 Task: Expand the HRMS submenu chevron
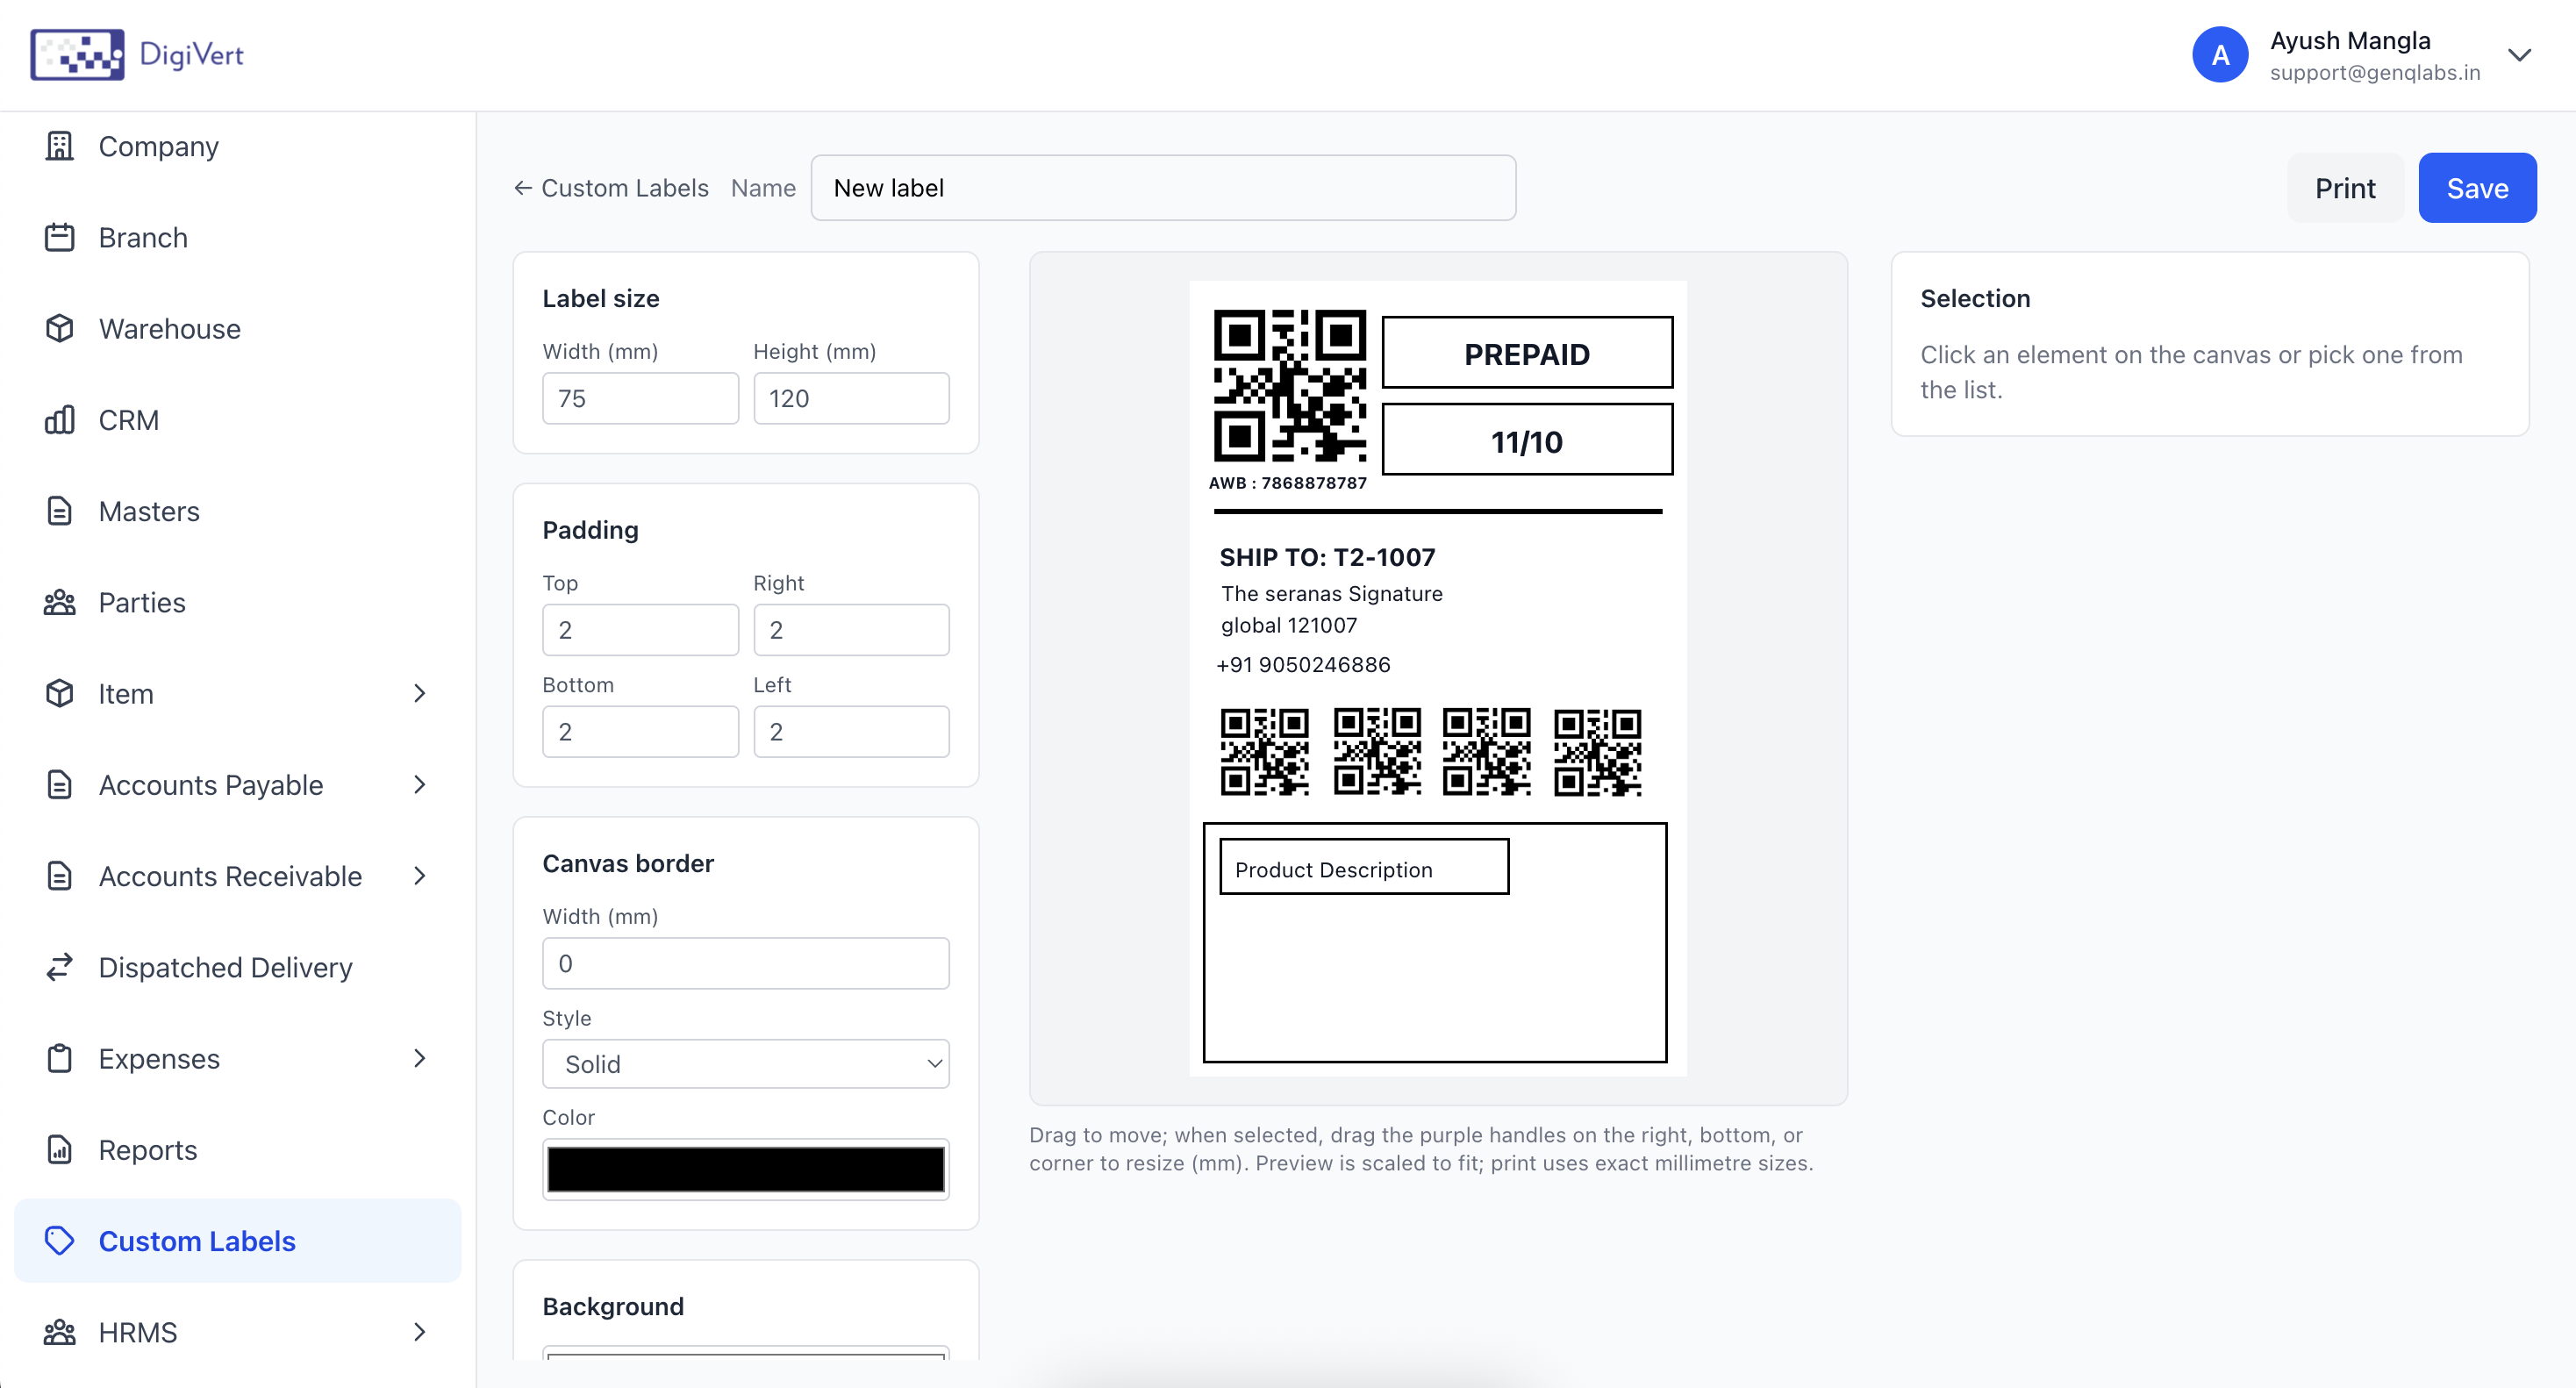tap(420, 1331)
